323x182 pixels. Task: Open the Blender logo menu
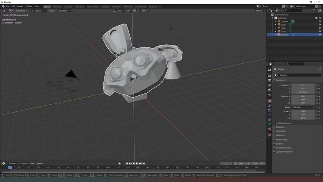[3, 6]
